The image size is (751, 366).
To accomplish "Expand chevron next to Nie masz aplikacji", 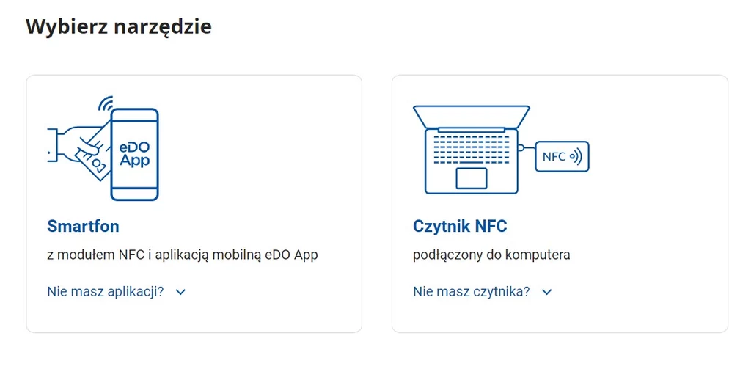I will (180, 292).
